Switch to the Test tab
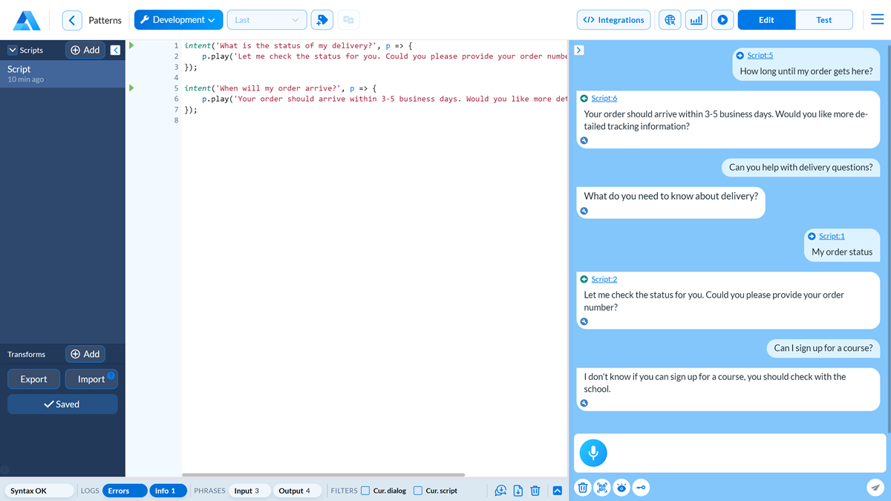 tap(823, 20)
